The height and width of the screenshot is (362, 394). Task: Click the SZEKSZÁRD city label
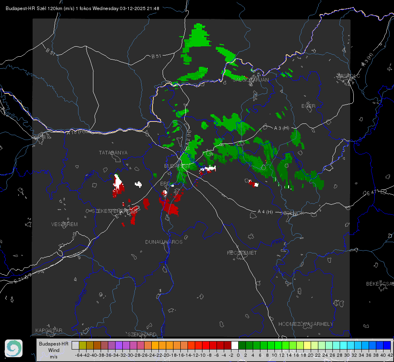(142, 334)
